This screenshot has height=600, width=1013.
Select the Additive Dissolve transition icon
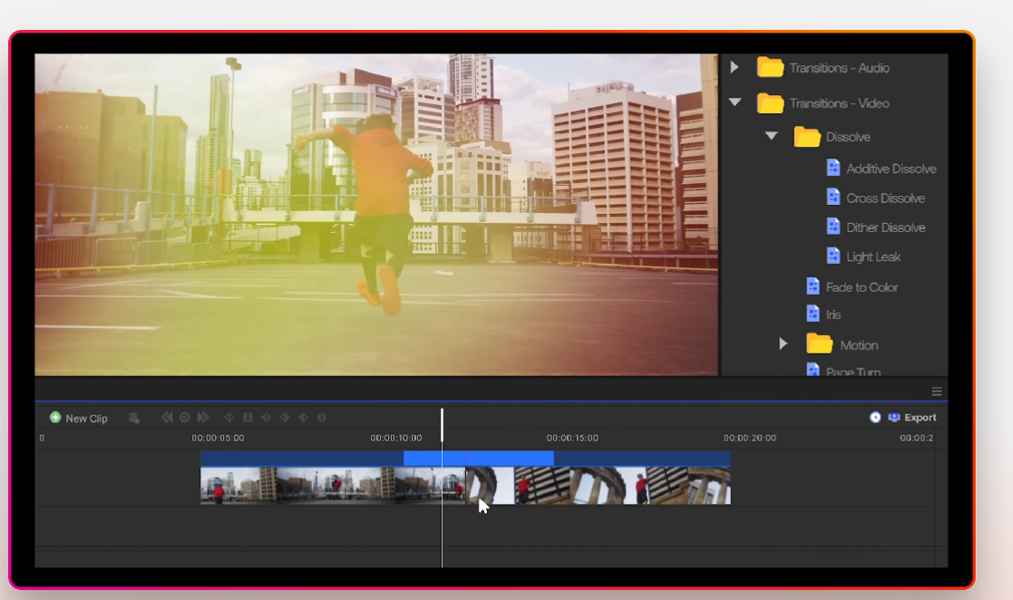pos(833,167)
